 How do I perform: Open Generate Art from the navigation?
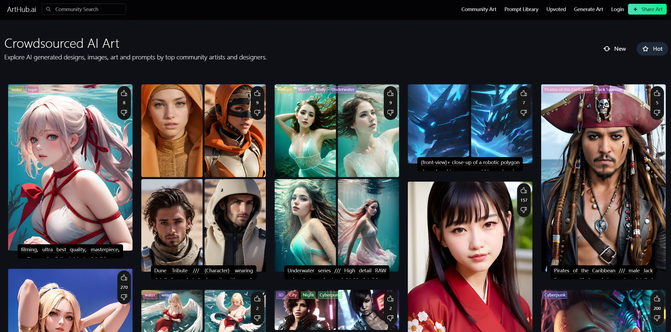pos(588,9)
